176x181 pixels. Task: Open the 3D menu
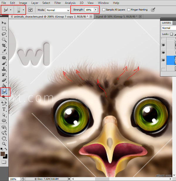82,3
